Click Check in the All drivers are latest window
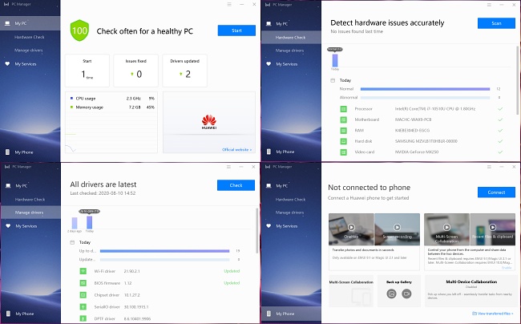521x324 pixels. [236, 185]
